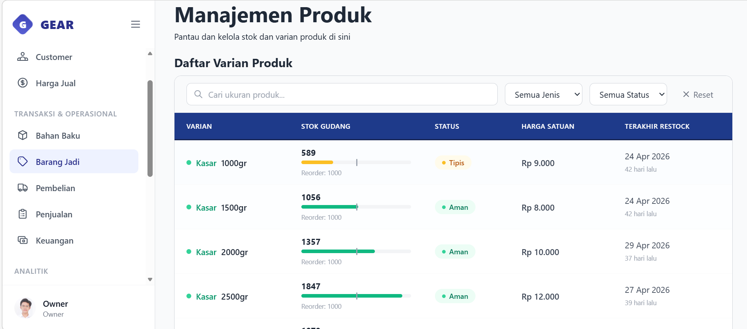Click the GEAR logo icon
This screenshot has height=329, width=747.
[23, 25]
